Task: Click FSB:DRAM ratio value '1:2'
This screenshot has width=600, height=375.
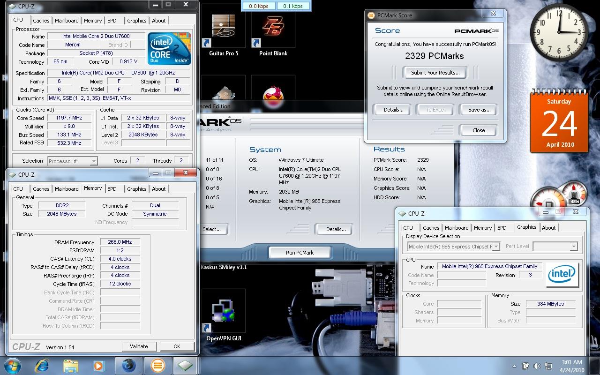Action: (x=120, y=250)
